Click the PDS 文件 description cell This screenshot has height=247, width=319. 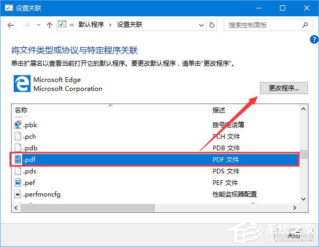[x=226, y=171]
